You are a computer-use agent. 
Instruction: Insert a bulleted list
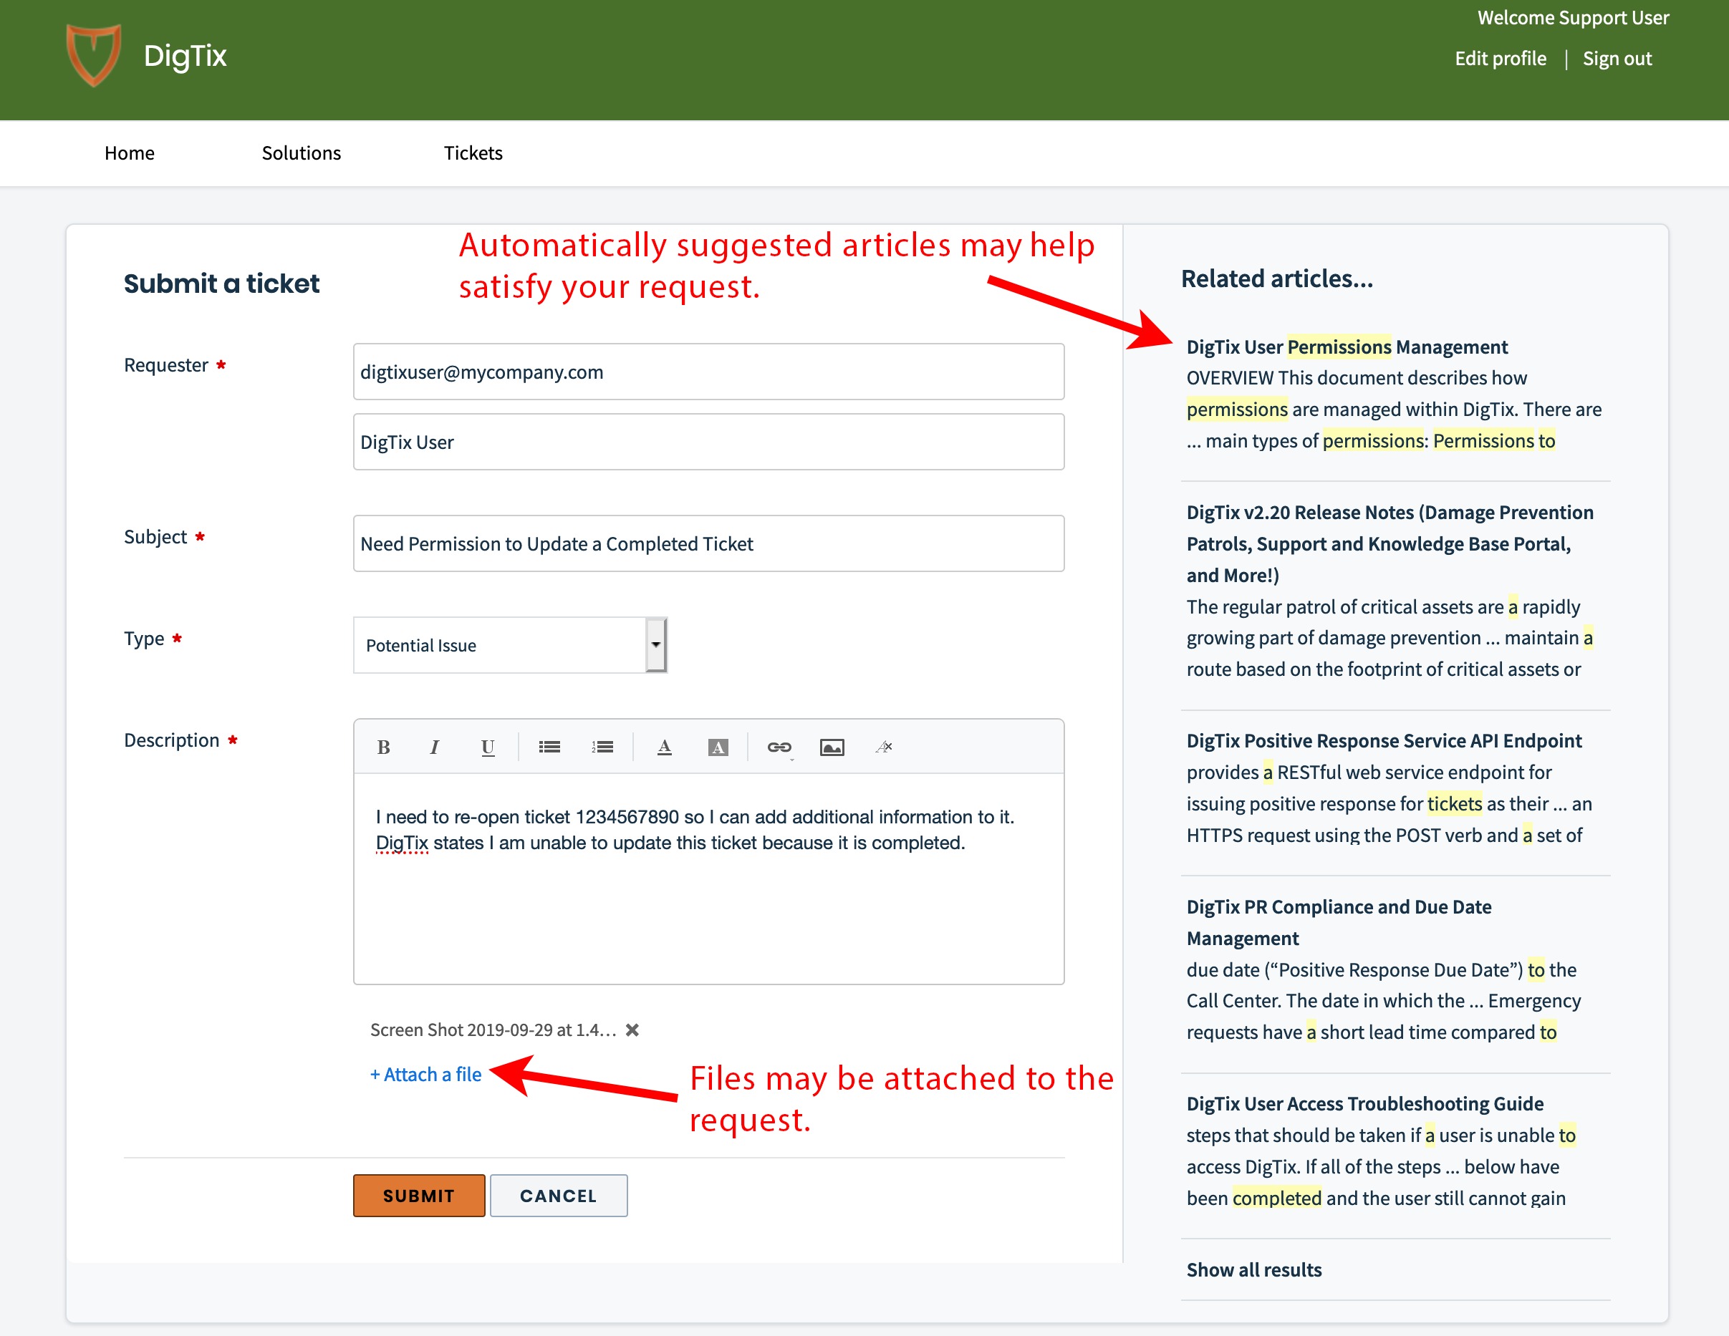549,747
